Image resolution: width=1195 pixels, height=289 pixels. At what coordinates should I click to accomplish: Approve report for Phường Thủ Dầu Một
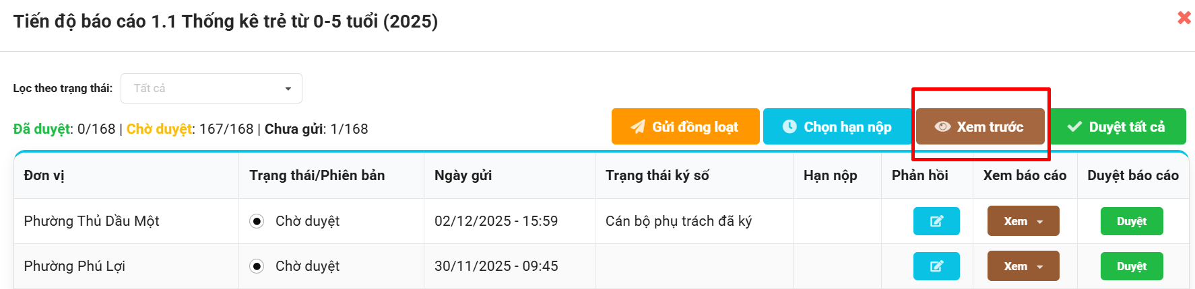1131,221
